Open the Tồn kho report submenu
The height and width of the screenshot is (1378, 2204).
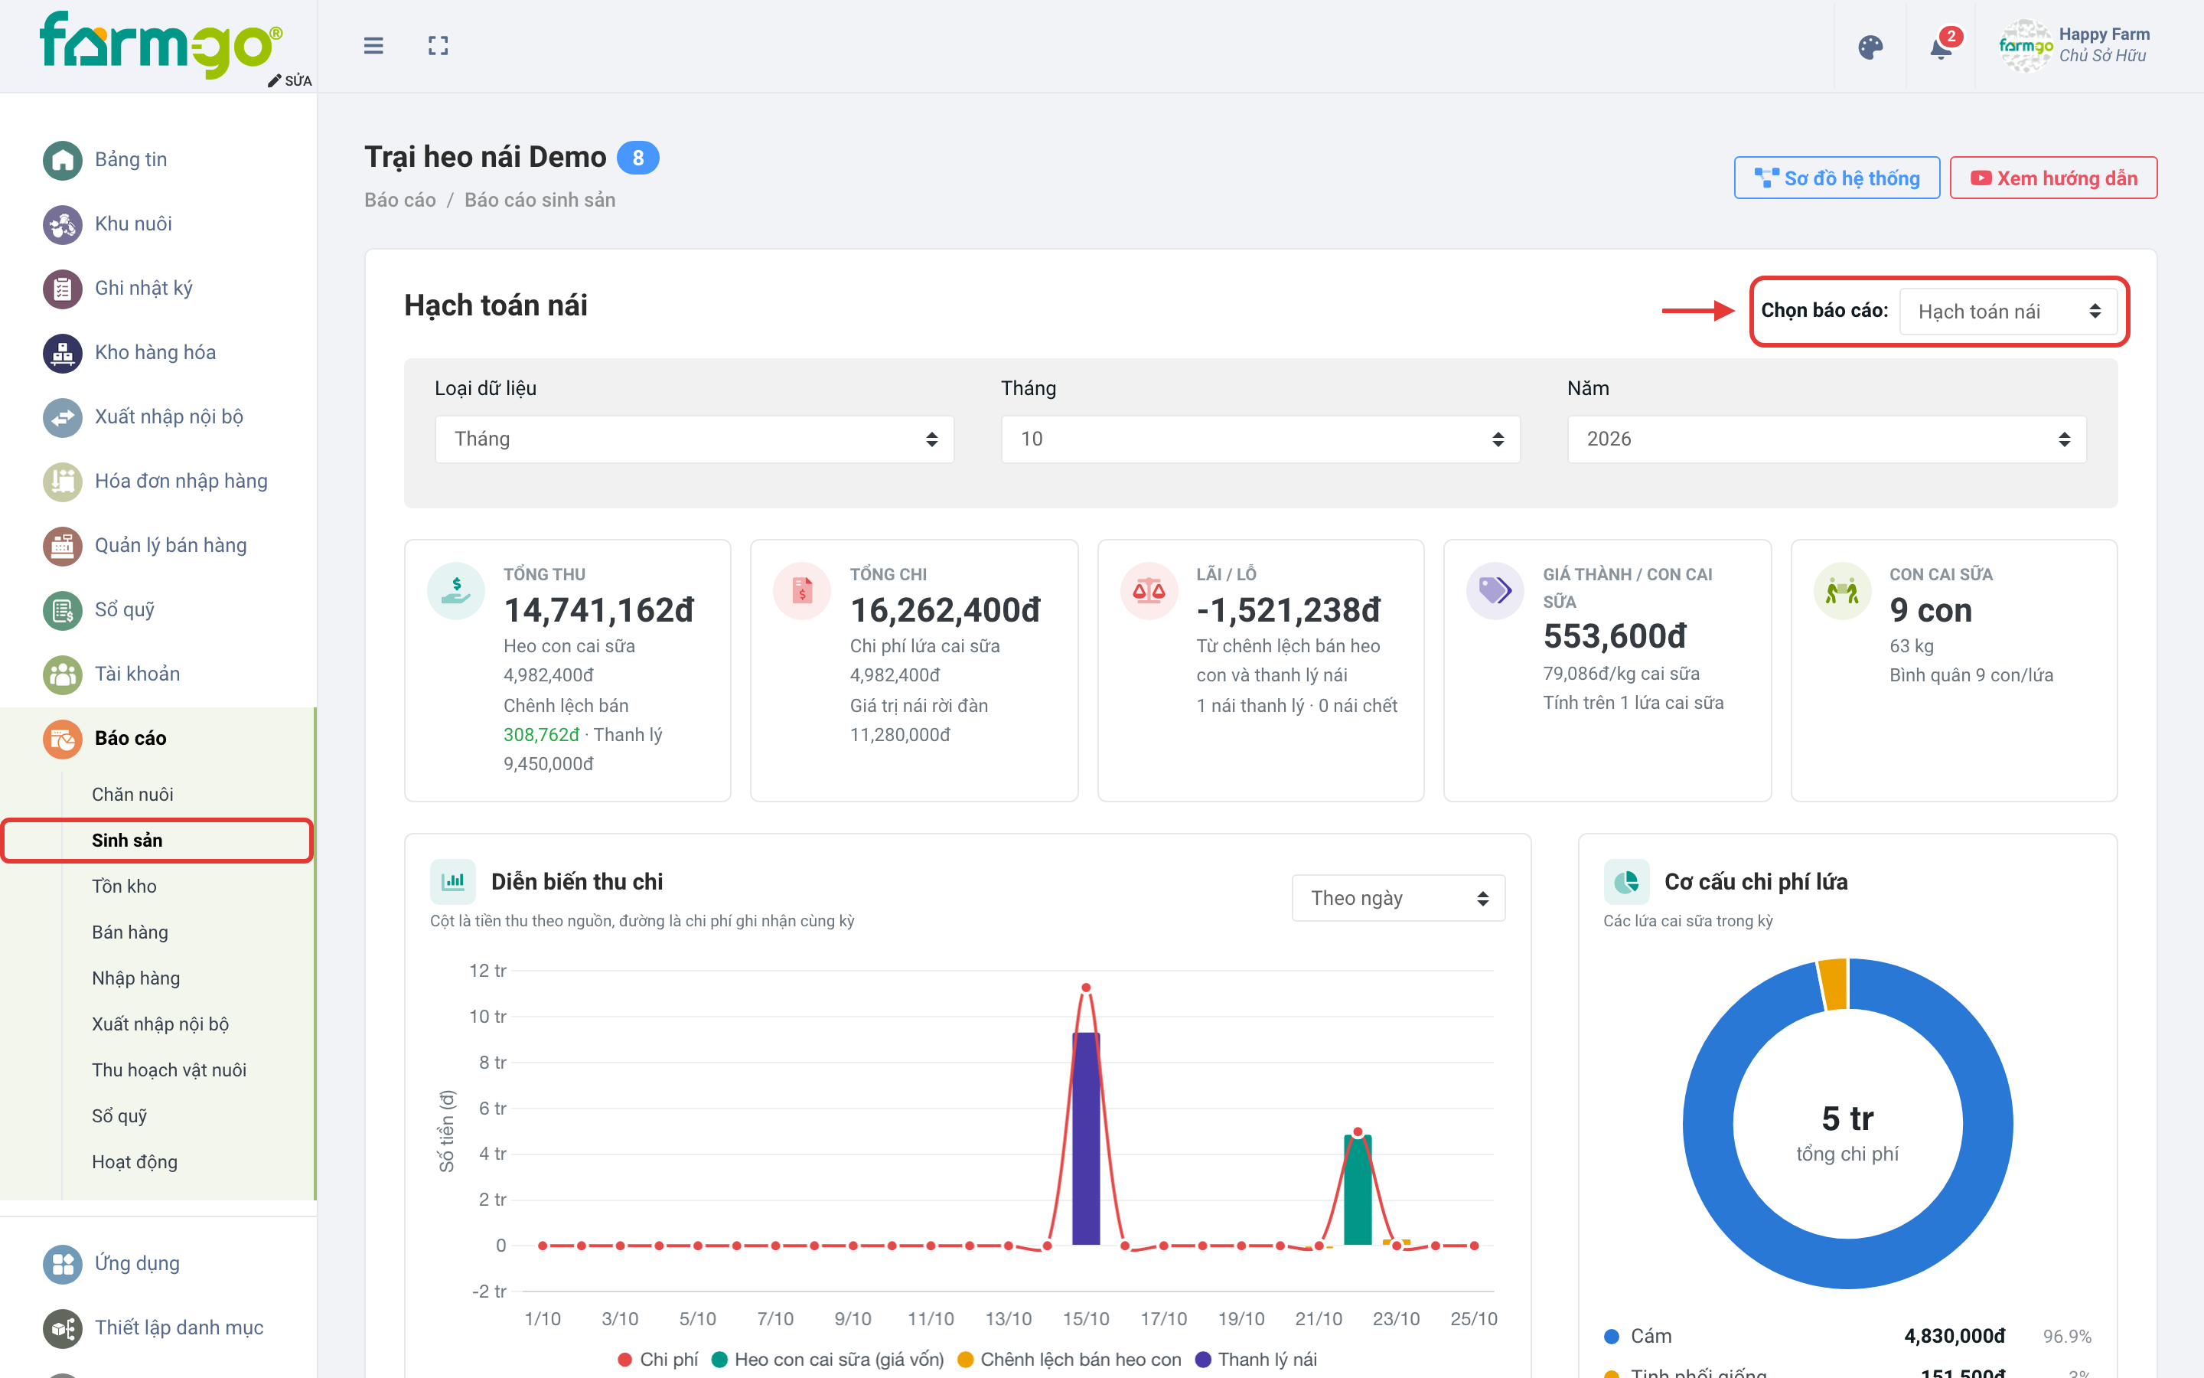click(124, 887)
